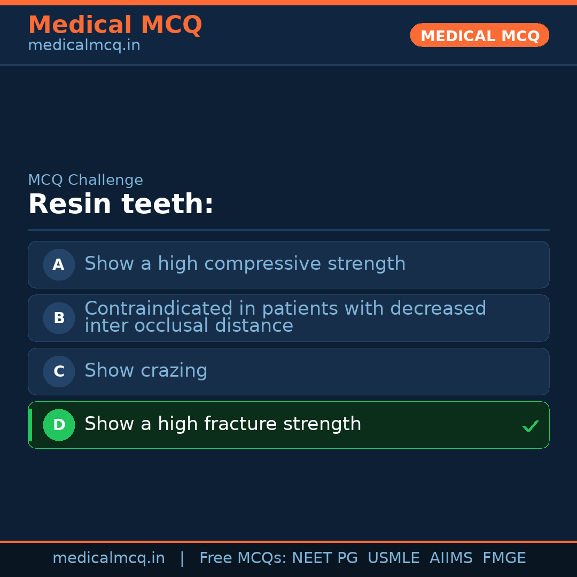Viewport: 577px width, 577px height.
Task: Click the letter B option badge
Action: click(x=59, y=318)
